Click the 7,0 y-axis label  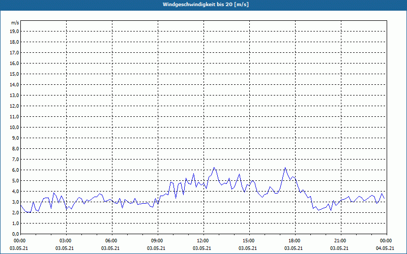(x=16, y=159)
